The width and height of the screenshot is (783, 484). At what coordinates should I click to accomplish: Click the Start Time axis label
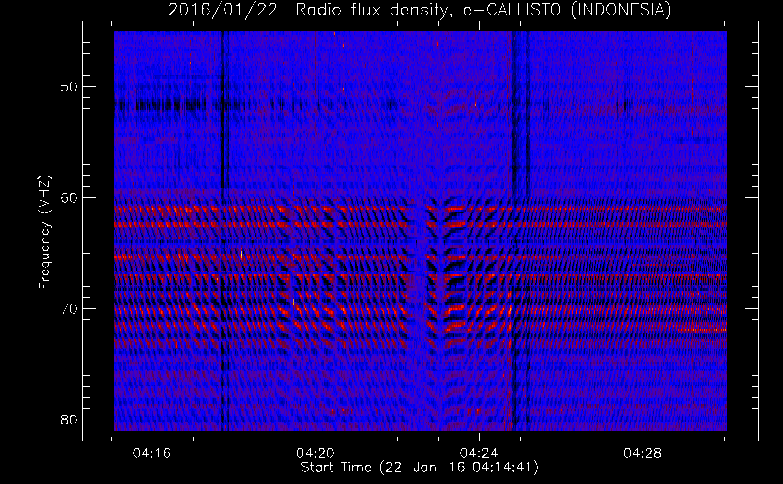coord(419,468)
